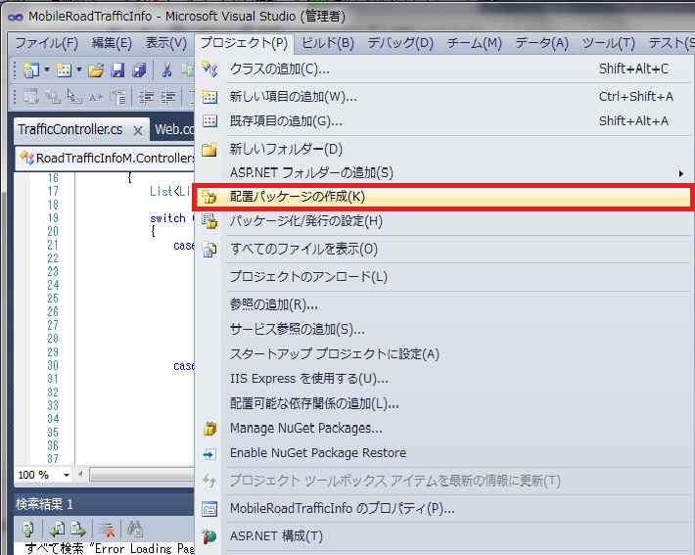Viewport: 695px width, 555px height.
Task: Click the find binoculars icon in results
Action: [135, 529]
